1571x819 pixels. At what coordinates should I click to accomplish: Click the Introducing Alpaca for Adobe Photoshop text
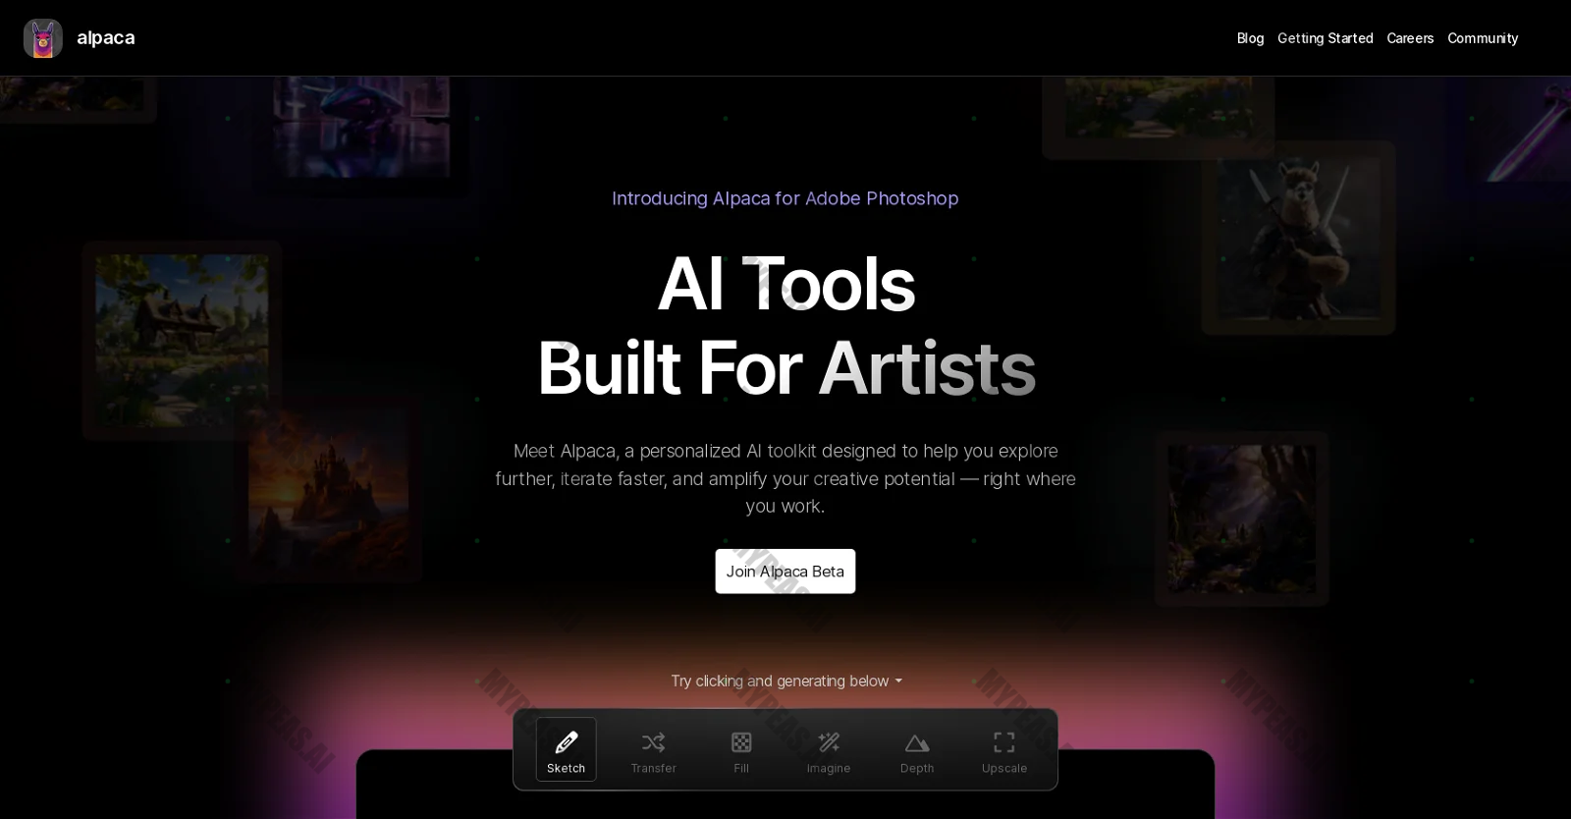[x=785, y=198]
